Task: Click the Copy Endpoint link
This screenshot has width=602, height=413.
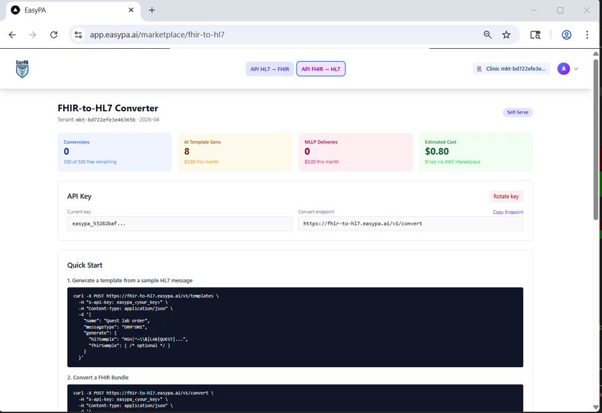Action: [x=508, y=212]
